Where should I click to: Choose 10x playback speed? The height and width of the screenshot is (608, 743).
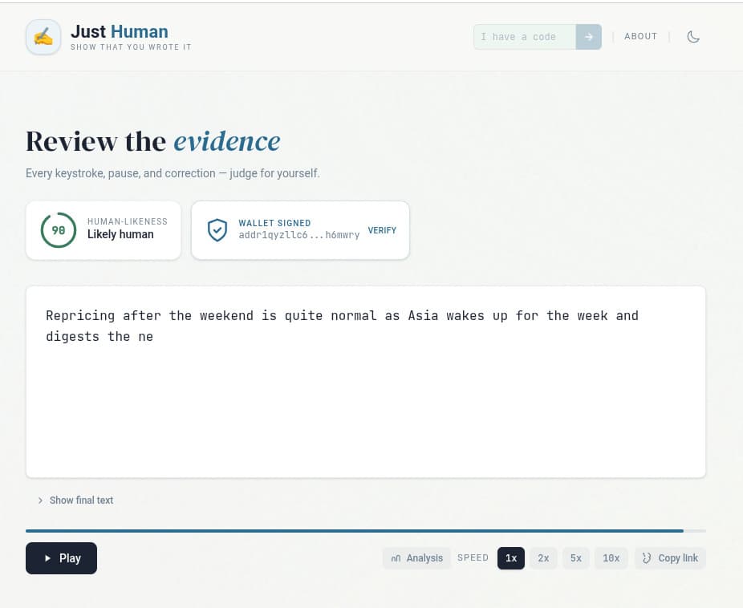pyautogui.click(x=611, y=558)
